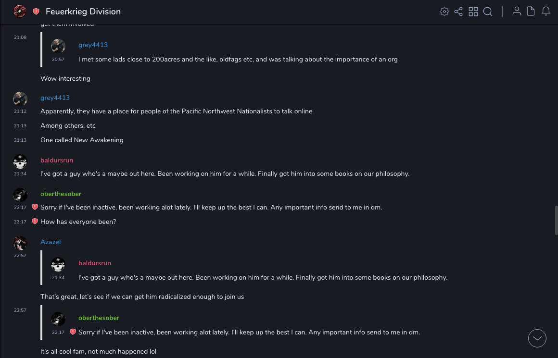The image size is (558, 358).
Task: Click the red shield beside the conversation title
Action: [36, 12]
